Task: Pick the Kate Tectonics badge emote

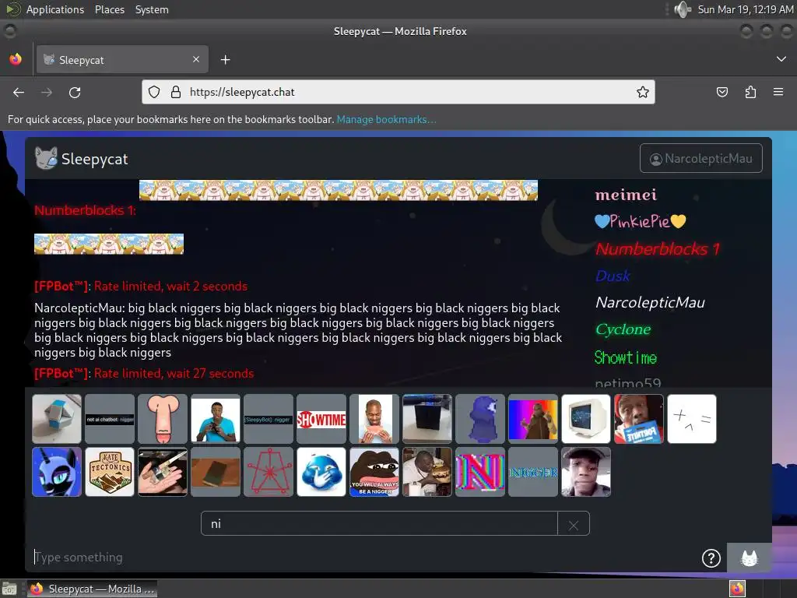Action: (x=109, y=472)
